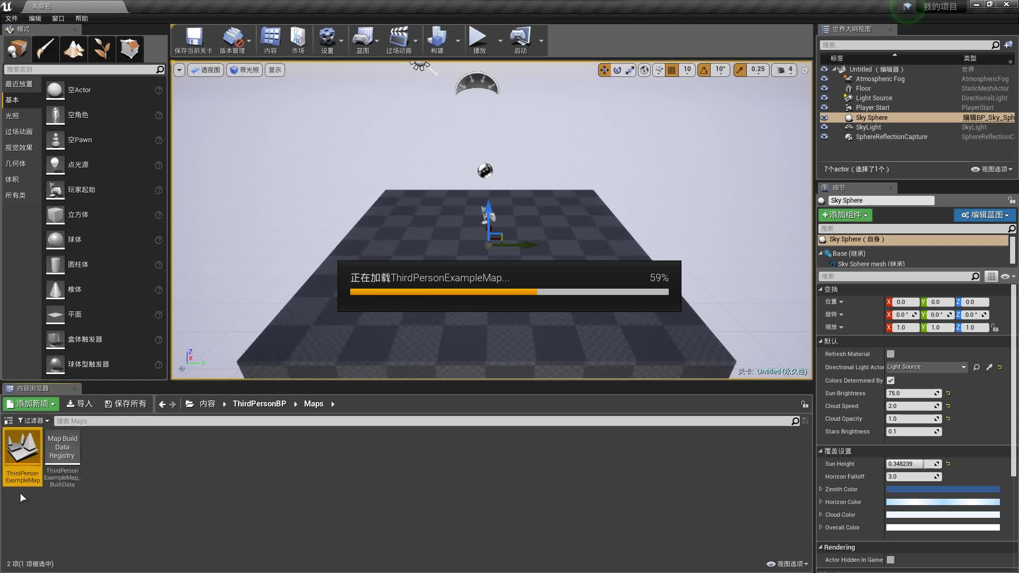Viewport: 1019px width, 573px height.
Task: Click camera speed icon in viewport
Action: pyautogui.click(x=781, y=70)
